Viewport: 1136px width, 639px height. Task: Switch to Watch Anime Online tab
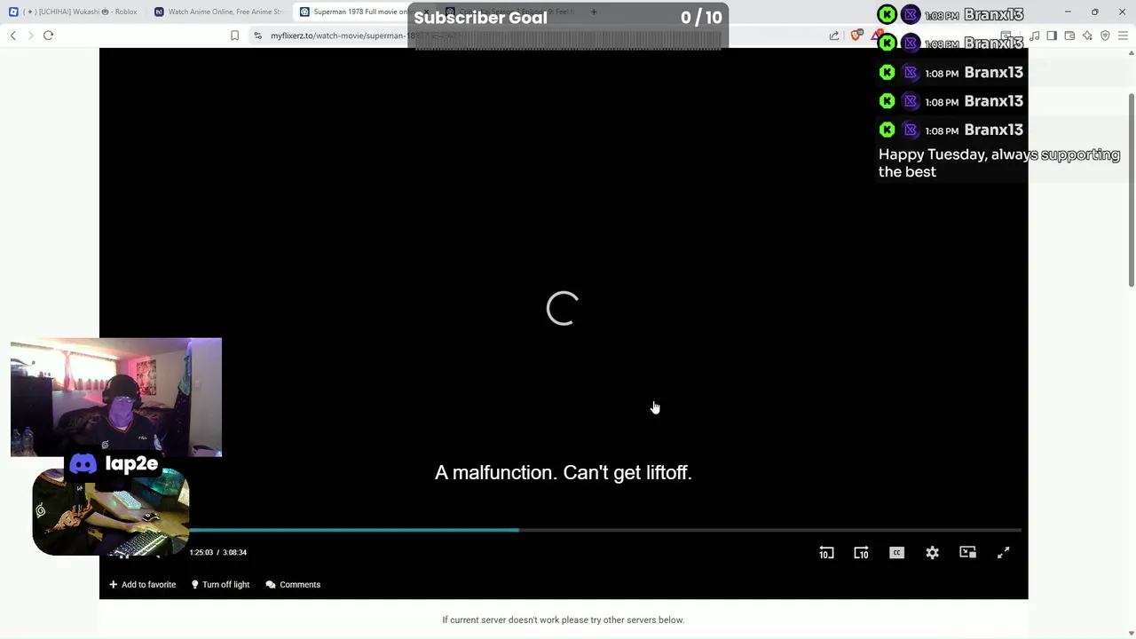[218, 12]
